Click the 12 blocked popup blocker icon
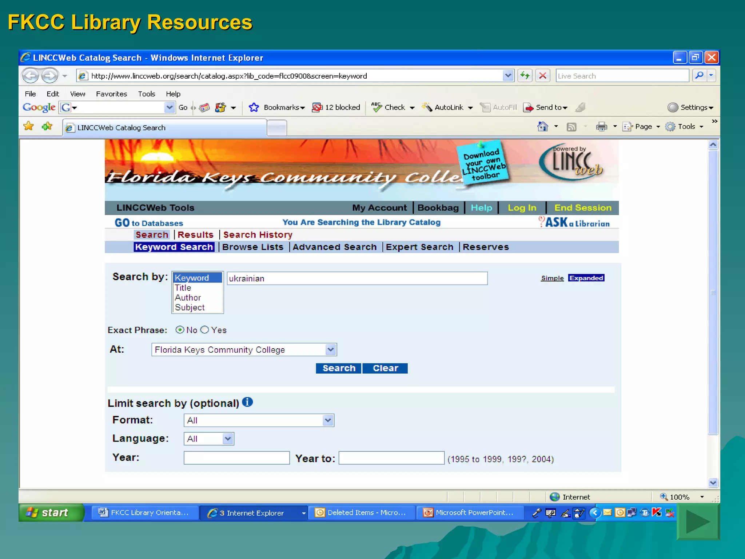The width and height of the screenshot is (745, 559). 317,107
